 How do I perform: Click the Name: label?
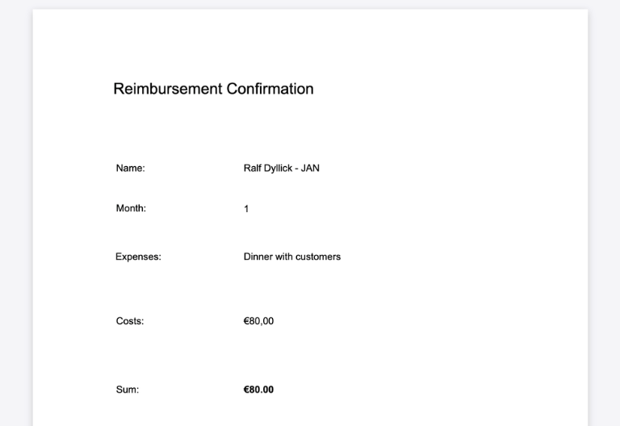coord(130,168)
